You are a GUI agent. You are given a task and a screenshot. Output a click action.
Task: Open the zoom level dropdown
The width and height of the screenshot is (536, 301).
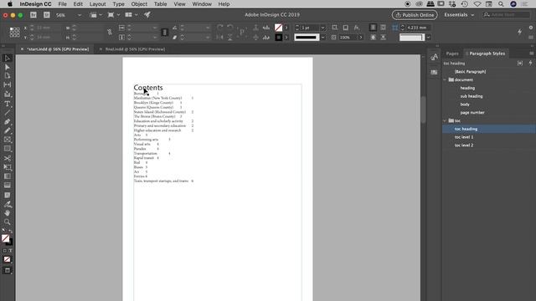80,15
